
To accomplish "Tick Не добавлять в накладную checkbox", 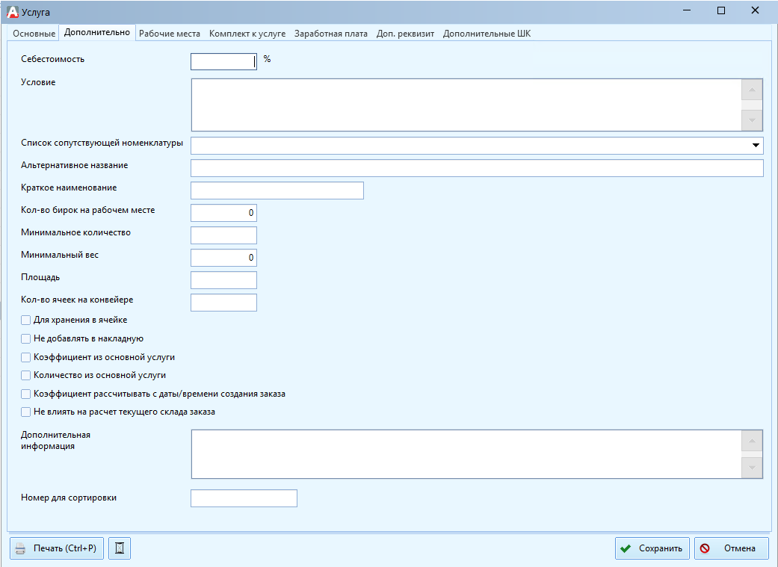I will tap(26, 339).
